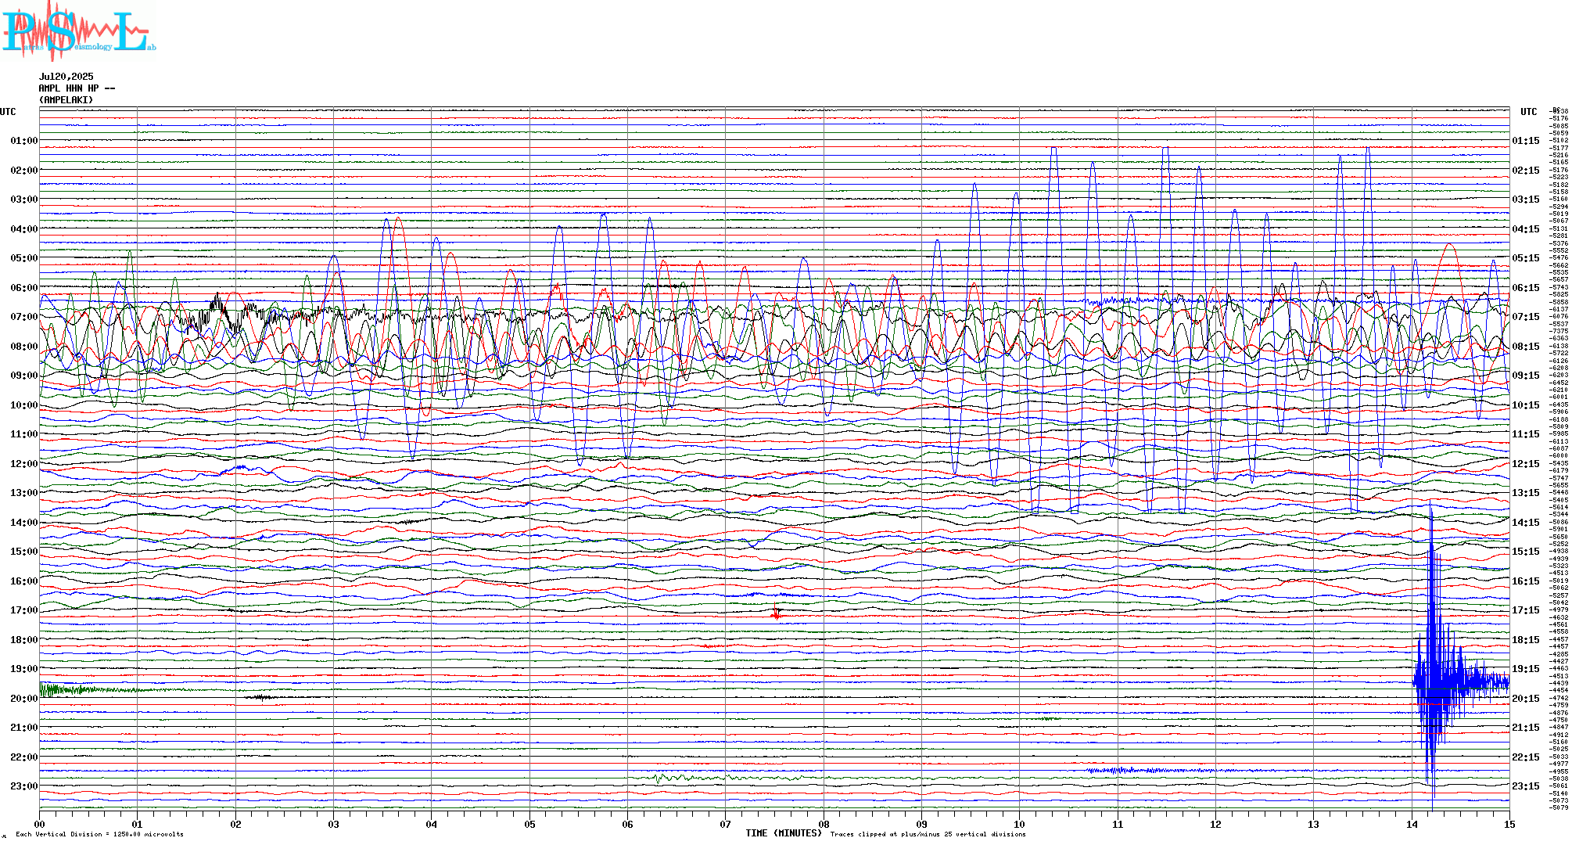Click the traces clipped footnote text
This screenshot has width=1572, height=845.
click(928, 834)
